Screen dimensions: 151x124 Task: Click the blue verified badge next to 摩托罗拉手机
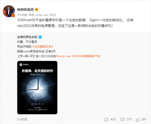click(x=40, y=37)
